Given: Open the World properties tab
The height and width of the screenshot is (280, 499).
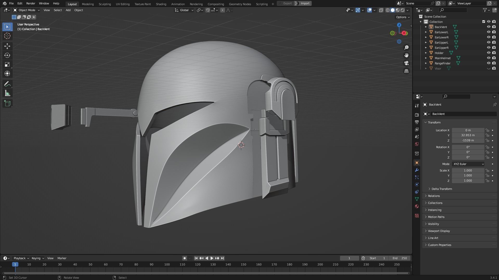Looking at the screenshot, I should coord(417,144).
